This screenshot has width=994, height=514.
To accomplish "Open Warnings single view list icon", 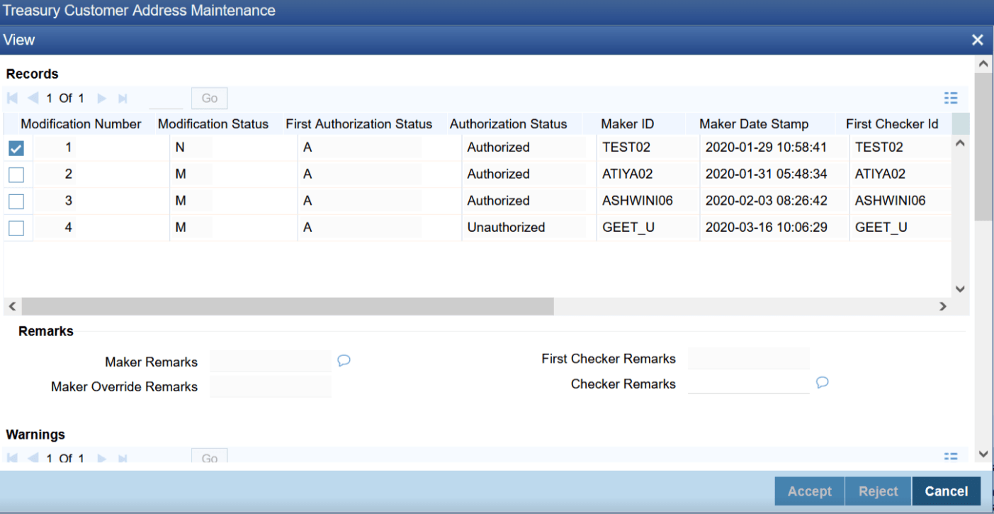I will [x=951, y=457].
